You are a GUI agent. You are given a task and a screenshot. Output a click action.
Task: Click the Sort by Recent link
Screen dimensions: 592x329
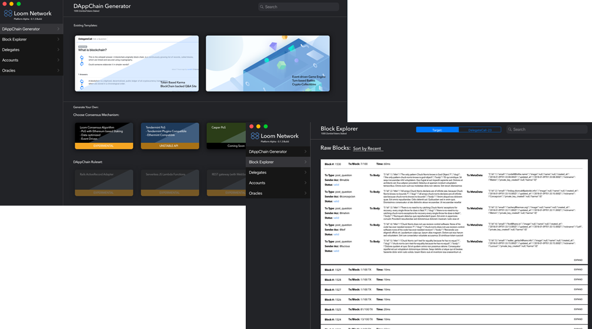(x=368, y=149)
